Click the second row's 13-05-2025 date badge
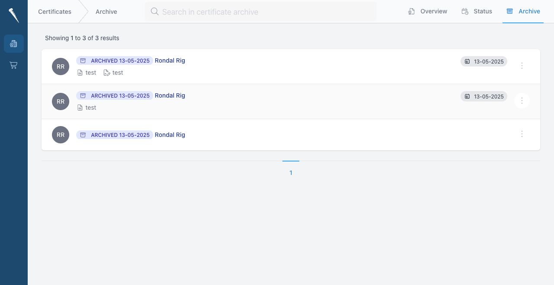Image resolution: width=554 pixels, height=285 pixels. 484,96
